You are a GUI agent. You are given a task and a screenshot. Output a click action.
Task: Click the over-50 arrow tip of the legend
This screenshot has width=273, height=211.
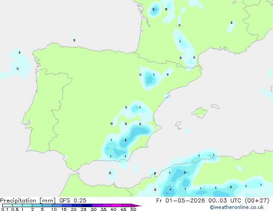tap(136, 205)
